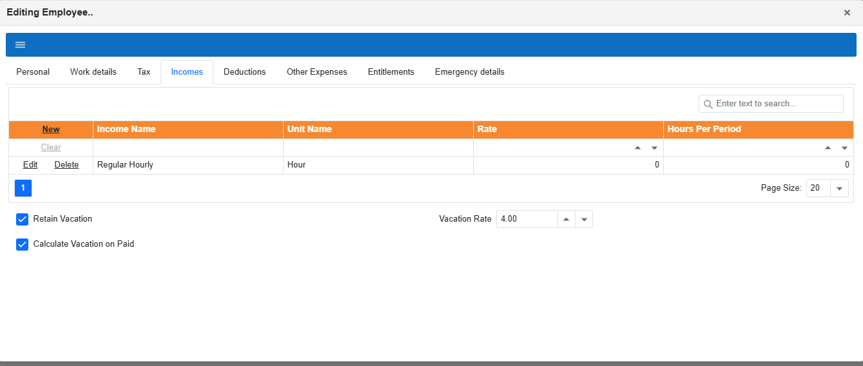Screen dimensions: 863x366
Task: Click the Clear filter link
Action: point(51,148)
